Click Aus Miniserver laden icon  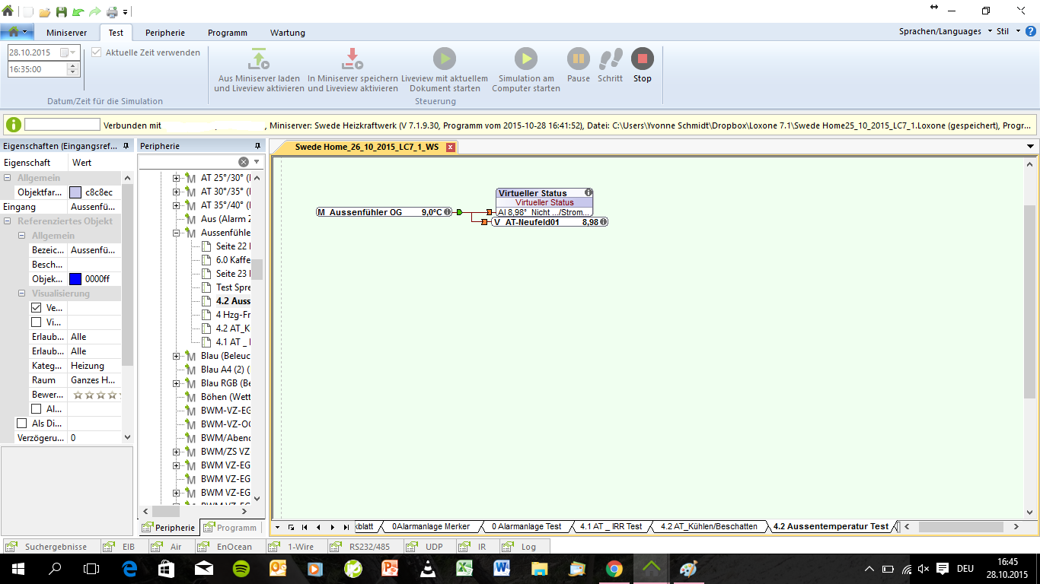258,59
